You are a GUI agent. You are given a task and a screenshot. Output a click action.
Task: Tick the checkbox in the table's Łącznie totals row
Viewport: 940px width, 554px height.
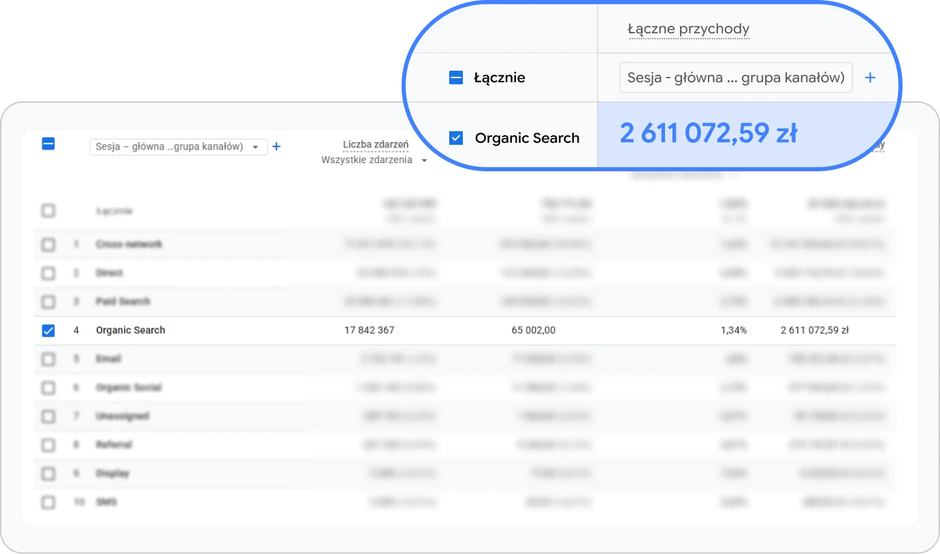point(48,211)
